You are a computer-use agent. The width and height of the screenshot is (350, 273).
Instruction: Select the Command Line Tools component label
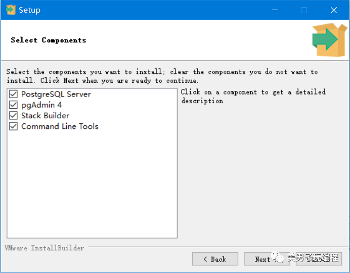[60, 126]
